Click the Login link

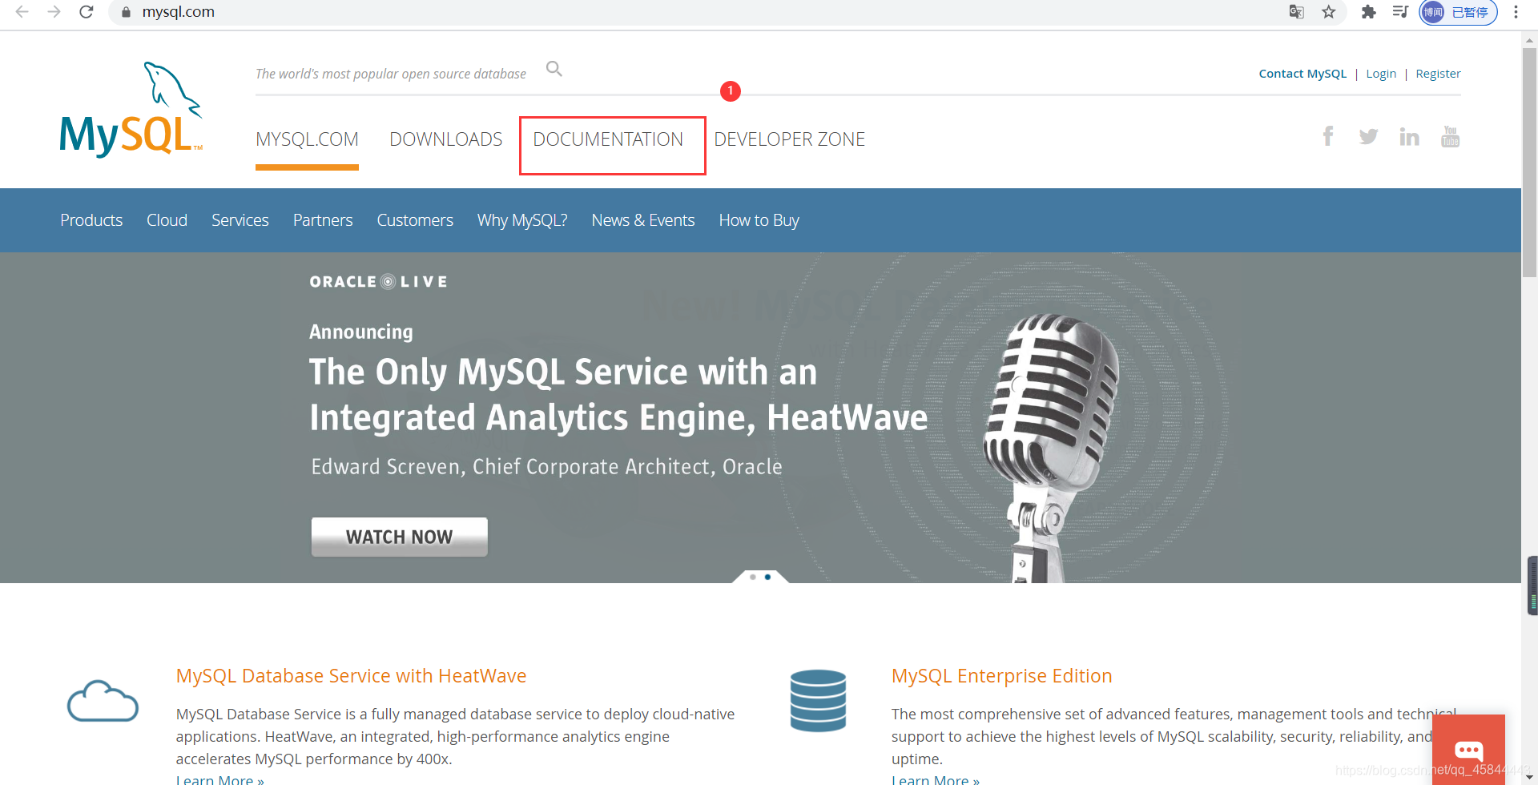coord(1381,74)
